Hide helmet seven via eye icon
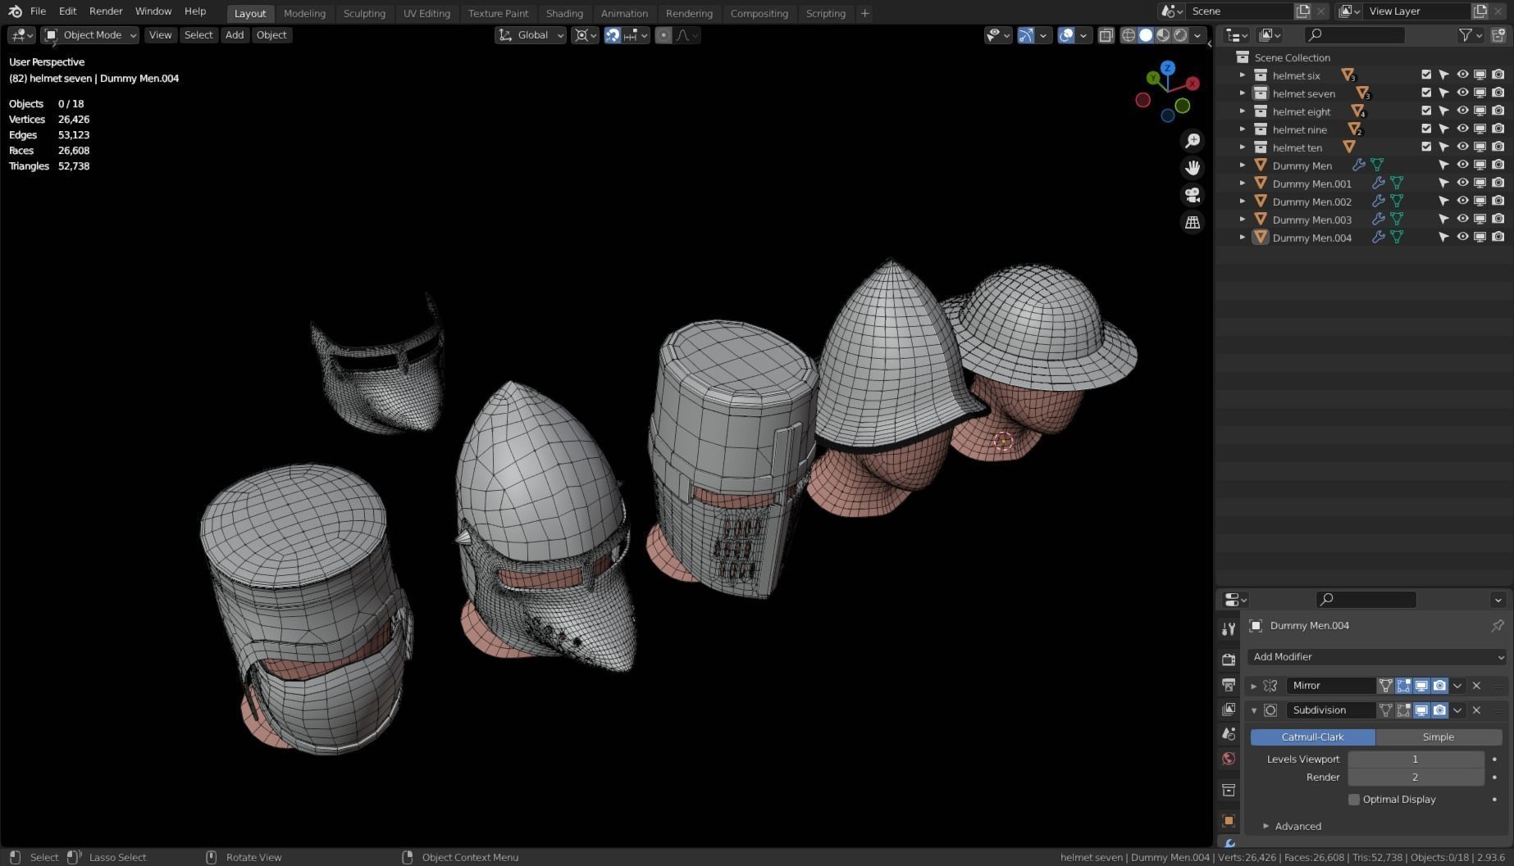Image resolution: width=1514 pixels, height=866 pixels. tap(1462, 93)
